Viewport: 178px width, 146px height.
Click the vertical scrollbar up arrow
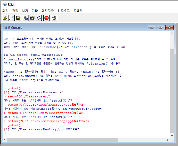172,33
